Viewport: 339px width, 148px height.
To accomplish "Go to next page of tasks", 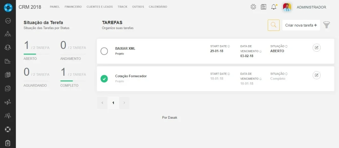I will 124,103.
